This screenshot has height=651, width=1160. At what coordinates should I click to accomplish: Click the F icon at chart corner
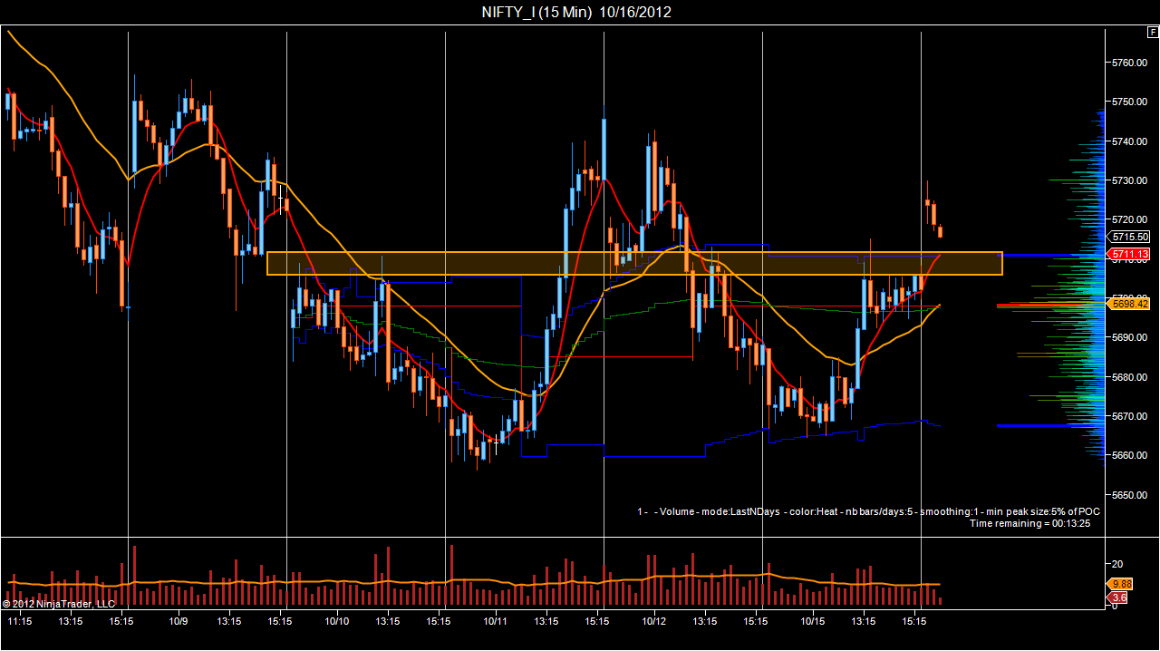tap(1152, 32)
